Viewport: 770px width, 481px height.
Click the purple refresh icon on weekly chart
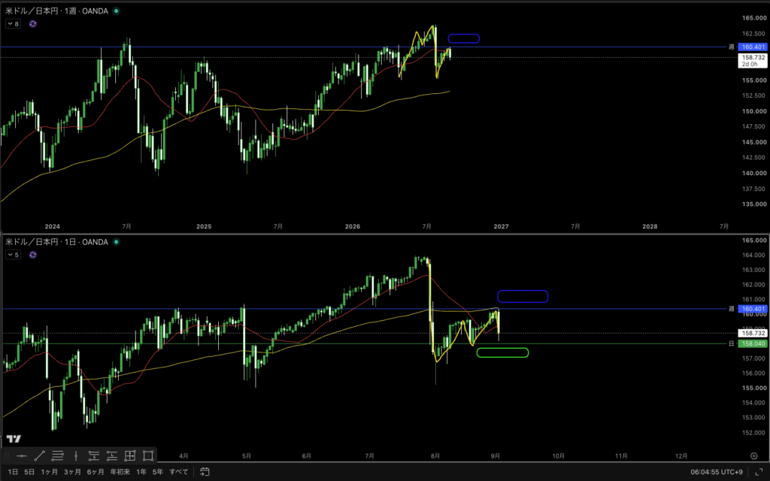point(33,23)
